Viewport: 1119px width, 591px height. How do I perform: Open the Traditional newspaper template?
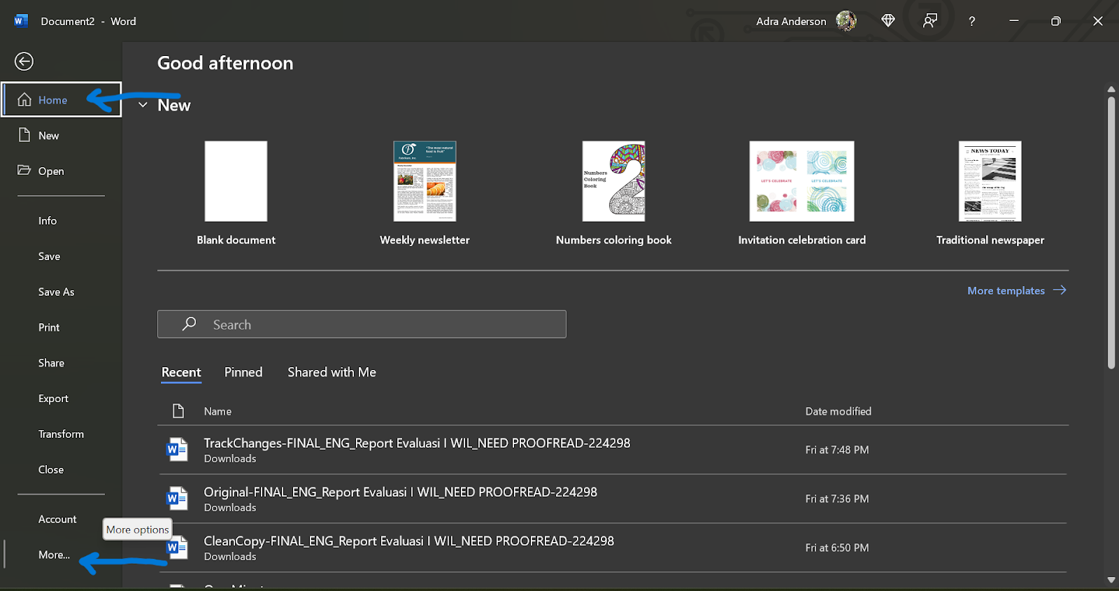pyautogui.click(x=990, y=193)
